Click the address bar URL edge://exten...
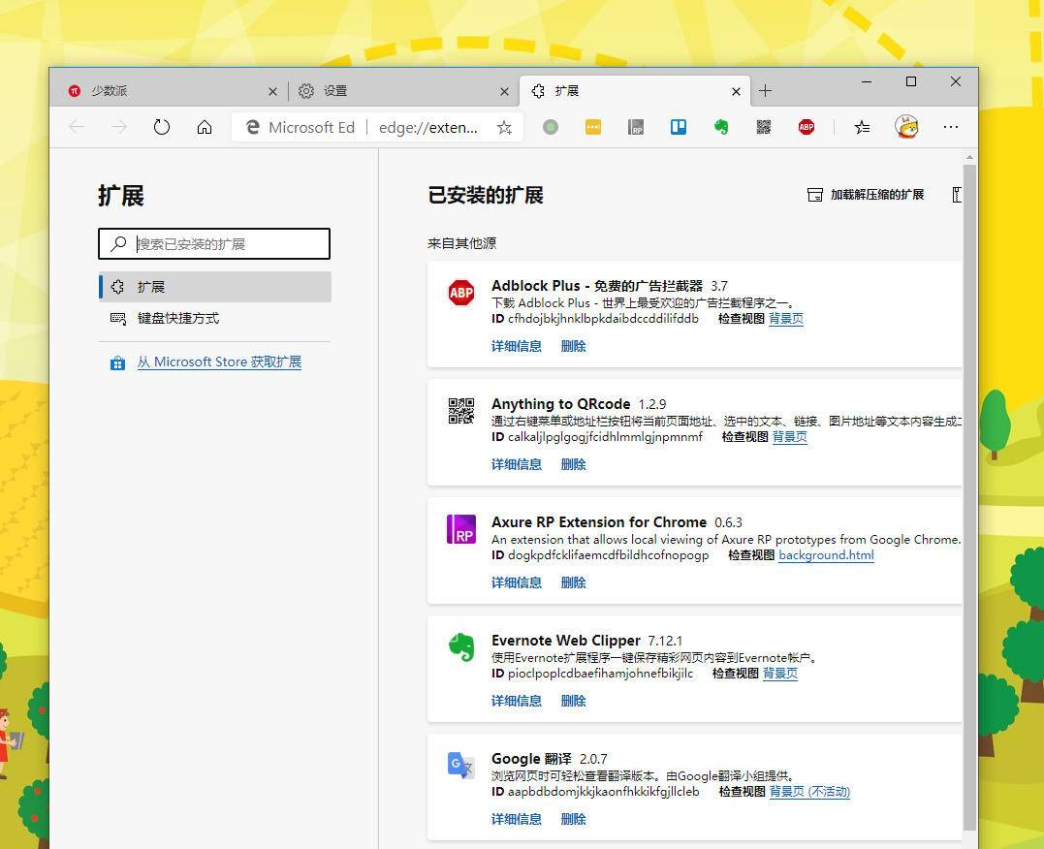1044x849 pixels. click(428, 127)
